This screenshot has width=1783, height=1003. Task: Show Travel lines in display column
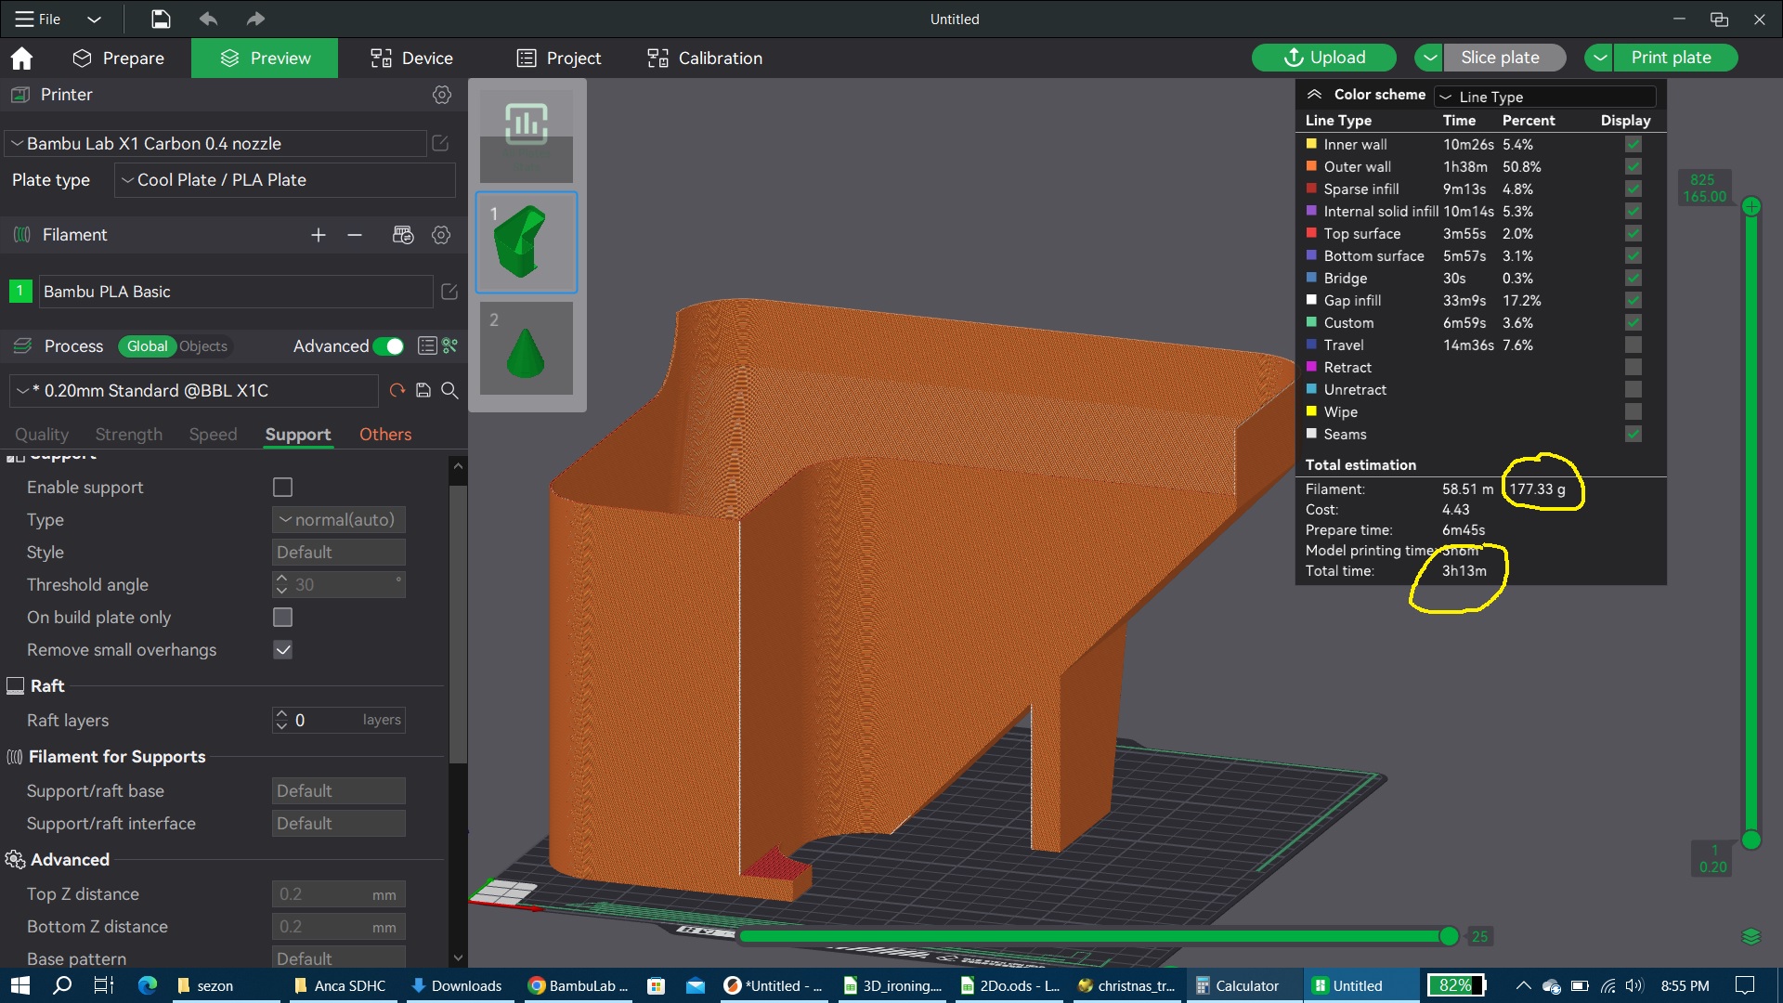coord(1633,345)
